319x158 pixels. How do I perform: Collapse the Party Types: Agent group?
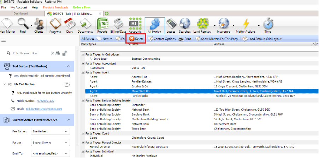click(x=83, y=72)
